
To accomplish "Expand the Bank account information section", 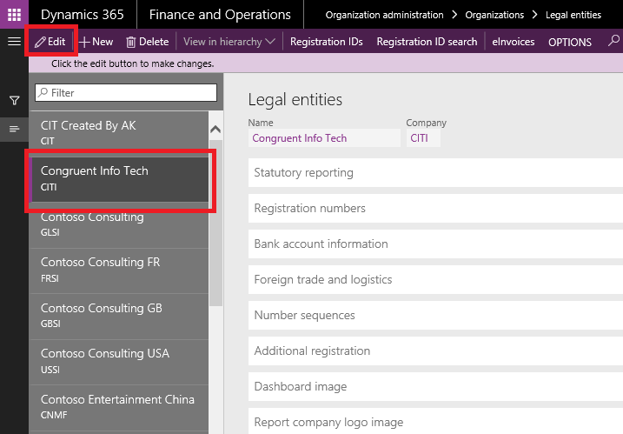I will [435, 244].
